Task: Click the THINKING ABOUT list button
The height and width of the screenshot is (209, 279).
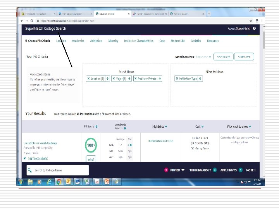Action: tap(203, 170)
